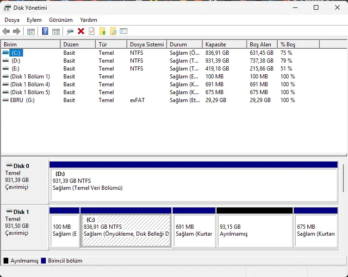Click the blue Birincil bölüm legend swatch
This screenshot has height=277, width=348.
43,261
